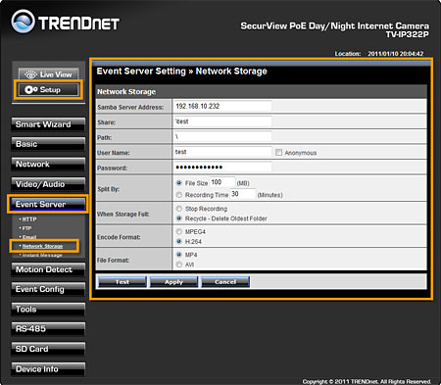Choose MPEG4 encode format
The image size is (441, 385).
pos(179,232)
